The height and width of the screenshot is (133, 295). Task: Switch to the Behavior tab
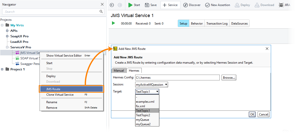click(x=197, y=23)
